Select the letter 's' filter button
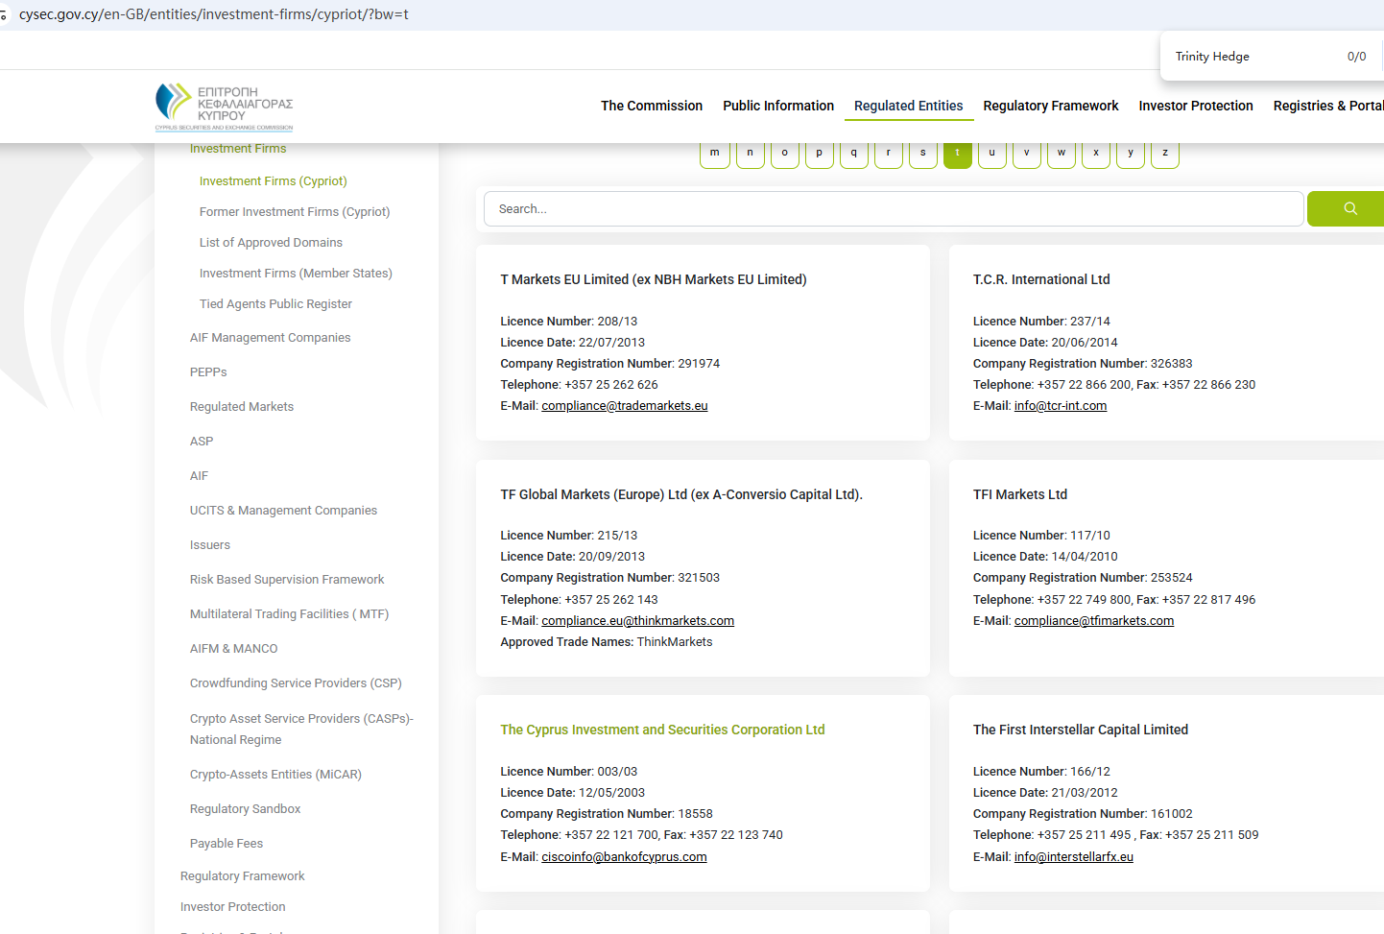 (x=922, y=154)
